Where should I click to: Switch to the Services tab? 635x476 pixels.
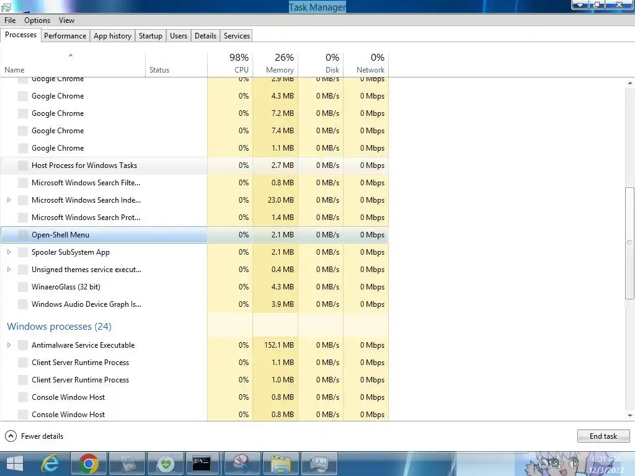pyautogui.click(x=237, y=35)
